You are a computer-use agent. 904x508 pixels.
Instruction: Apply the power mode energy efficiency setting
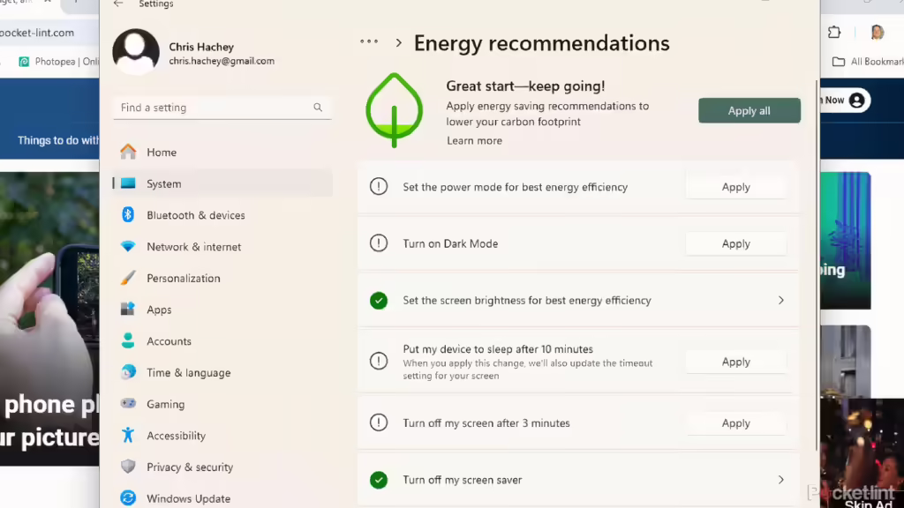click(x=735, y=187)
